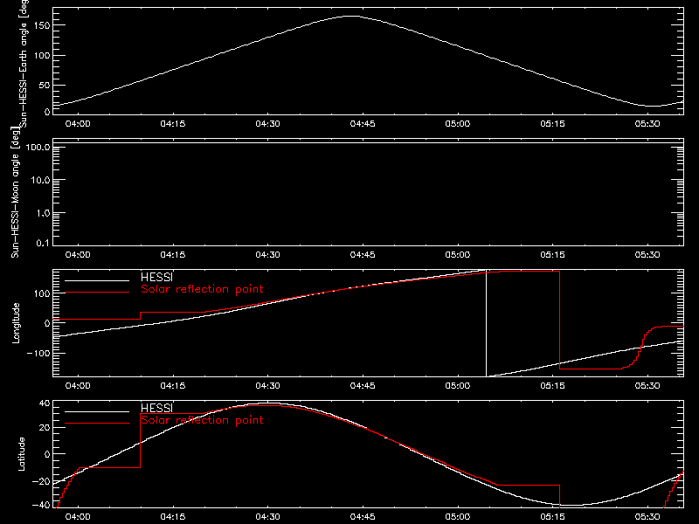Click the 0.1 tick on Moon angle axis
This screenshot has height=524, width=699.
tap(43, 243)
